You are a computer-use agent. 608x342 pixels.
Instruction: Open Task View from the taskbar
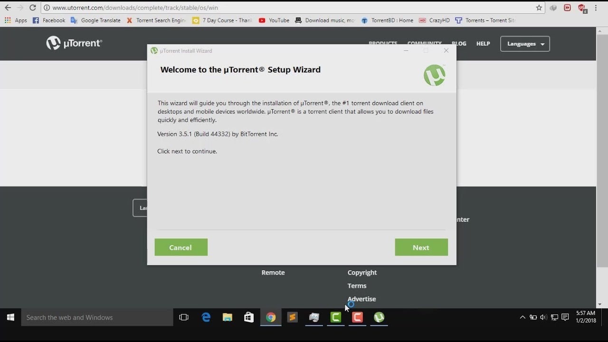tap(184, 317)
